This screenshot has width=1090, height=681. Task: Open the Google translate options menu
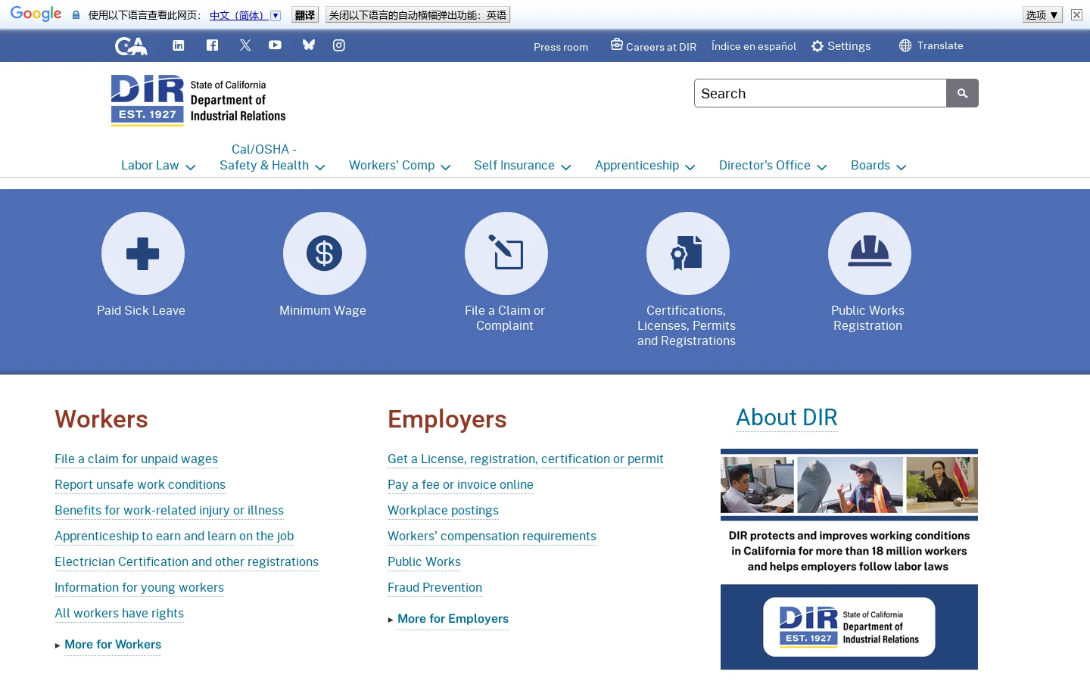click(1042, 14)
